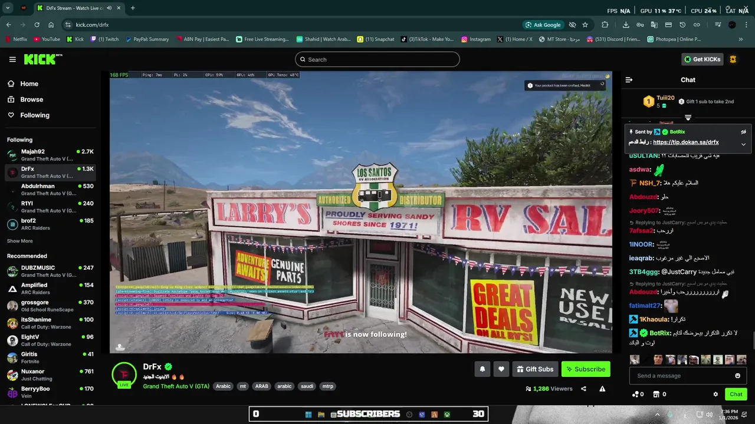Expand followed channels with Show More
Image resolution: width=755 pixels, height=424 pixels.
point(20,241)
